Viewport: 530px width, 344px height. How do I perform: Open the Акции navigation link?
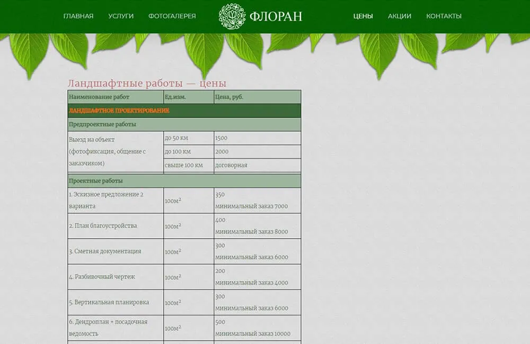click(400, 16)
